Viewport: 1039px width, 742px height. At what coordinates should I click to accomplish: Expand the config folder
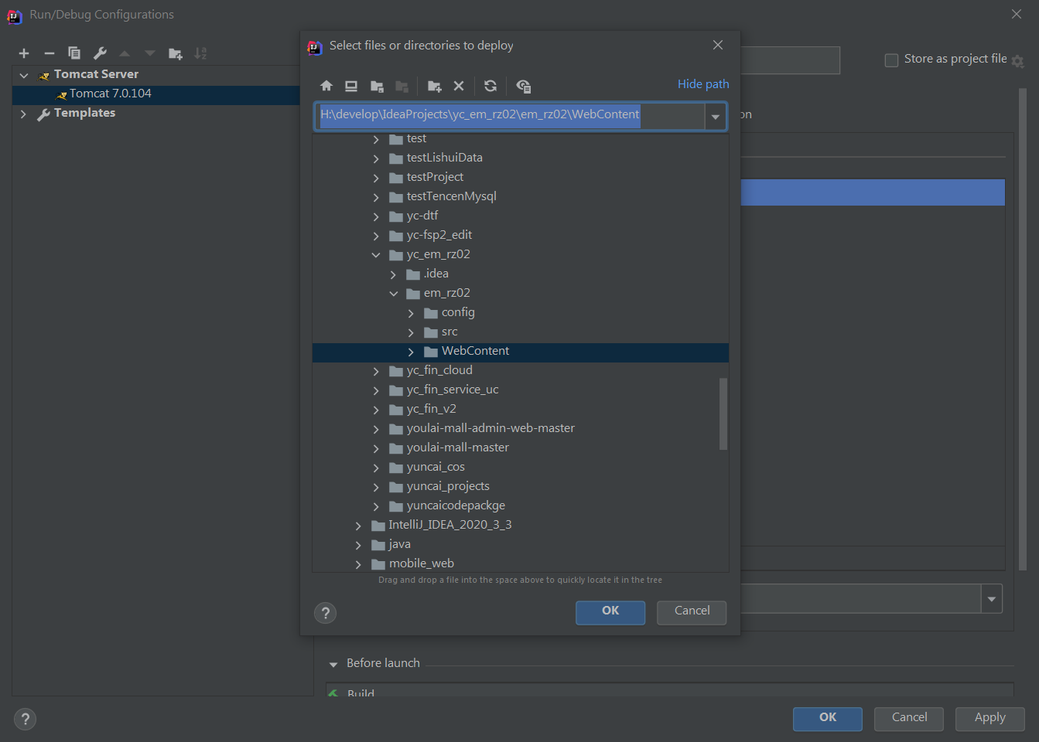coord(411,313)
